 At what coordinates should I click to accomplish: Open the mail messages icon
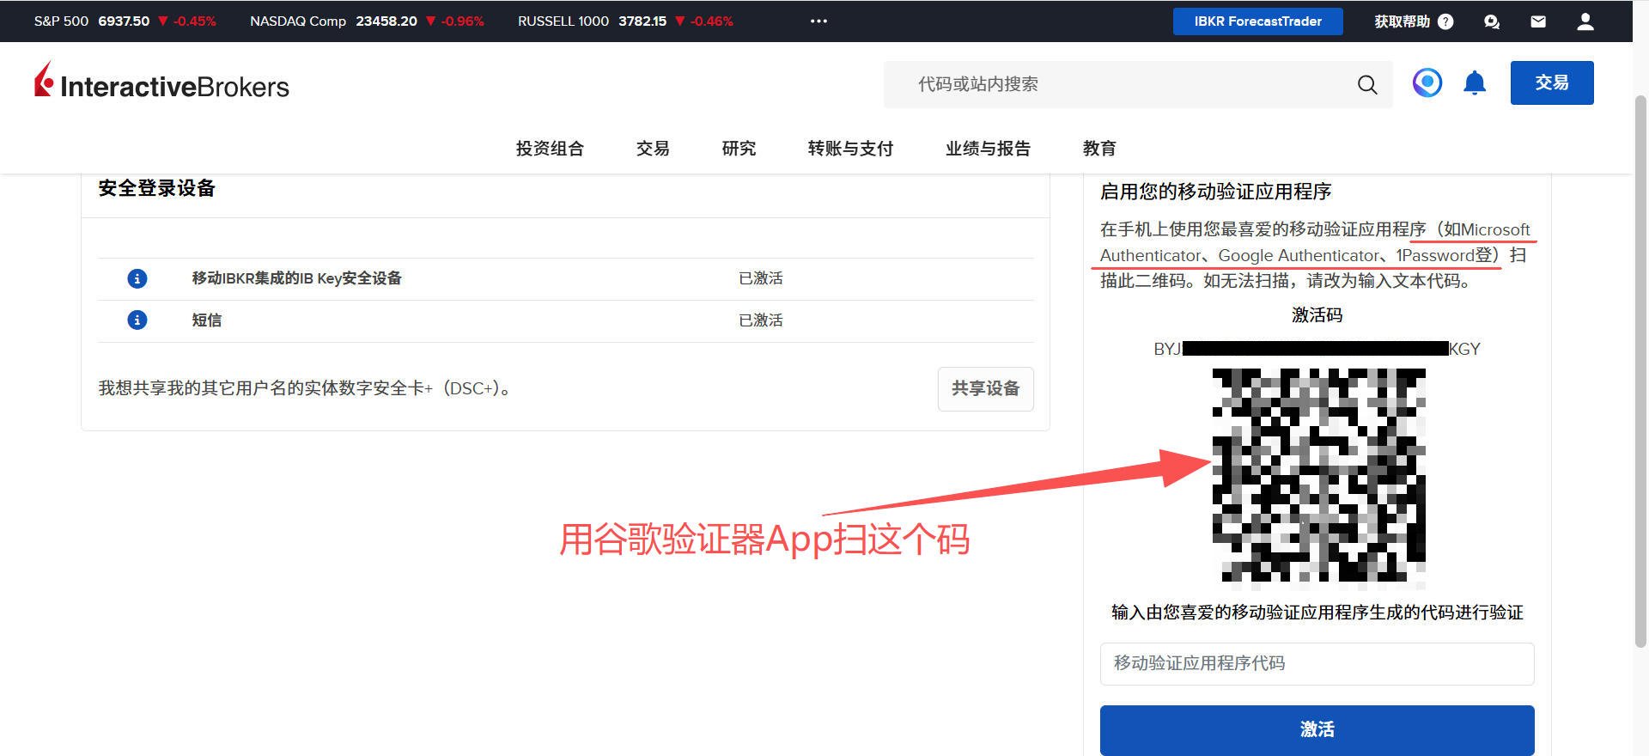(x=1538, y=21)
